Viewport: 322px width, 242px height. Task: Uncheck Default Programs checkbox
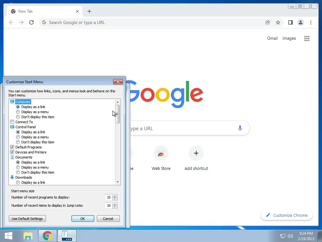point(12,147)
